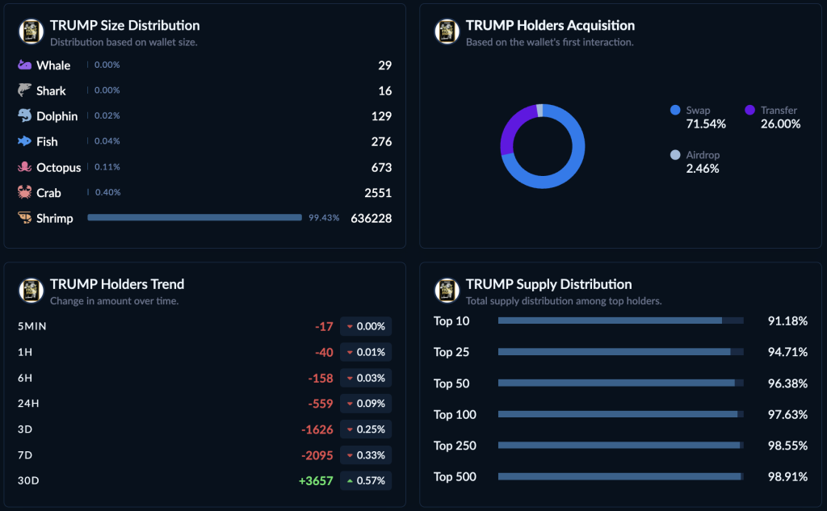Click the holders acquisition donut chart
The width and height of the screenshot is (827, 511).
coord(542,146)
